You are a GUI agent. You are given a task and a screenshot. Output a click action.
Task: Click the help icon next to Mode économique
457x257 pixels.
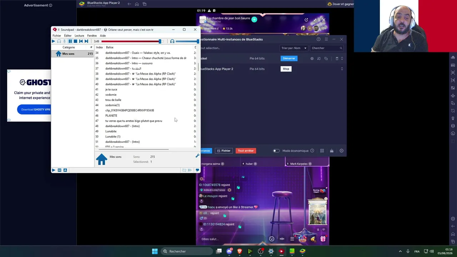tap(312, 151)
